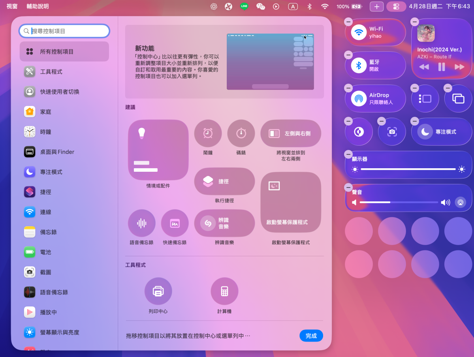The width and height of the screenshot is (474, 357).
Task: Select 語音備忘錄 in the sidebar list
Action: point(64,292)
